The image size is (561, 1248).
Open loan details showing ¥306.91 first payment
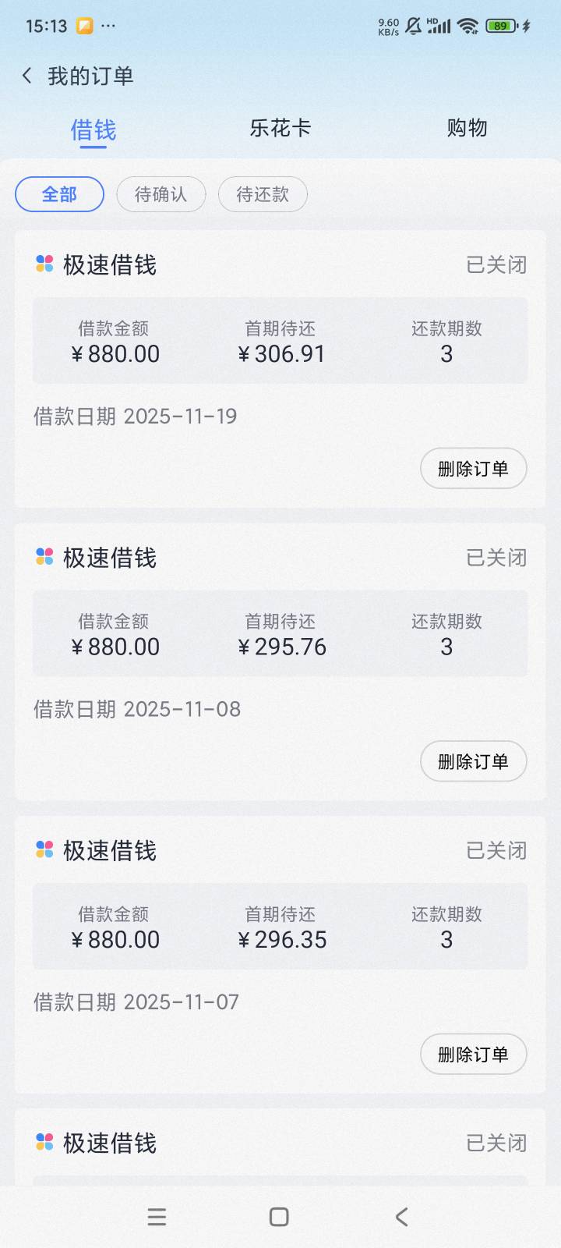pyautogui.click(x=280, y=341)
